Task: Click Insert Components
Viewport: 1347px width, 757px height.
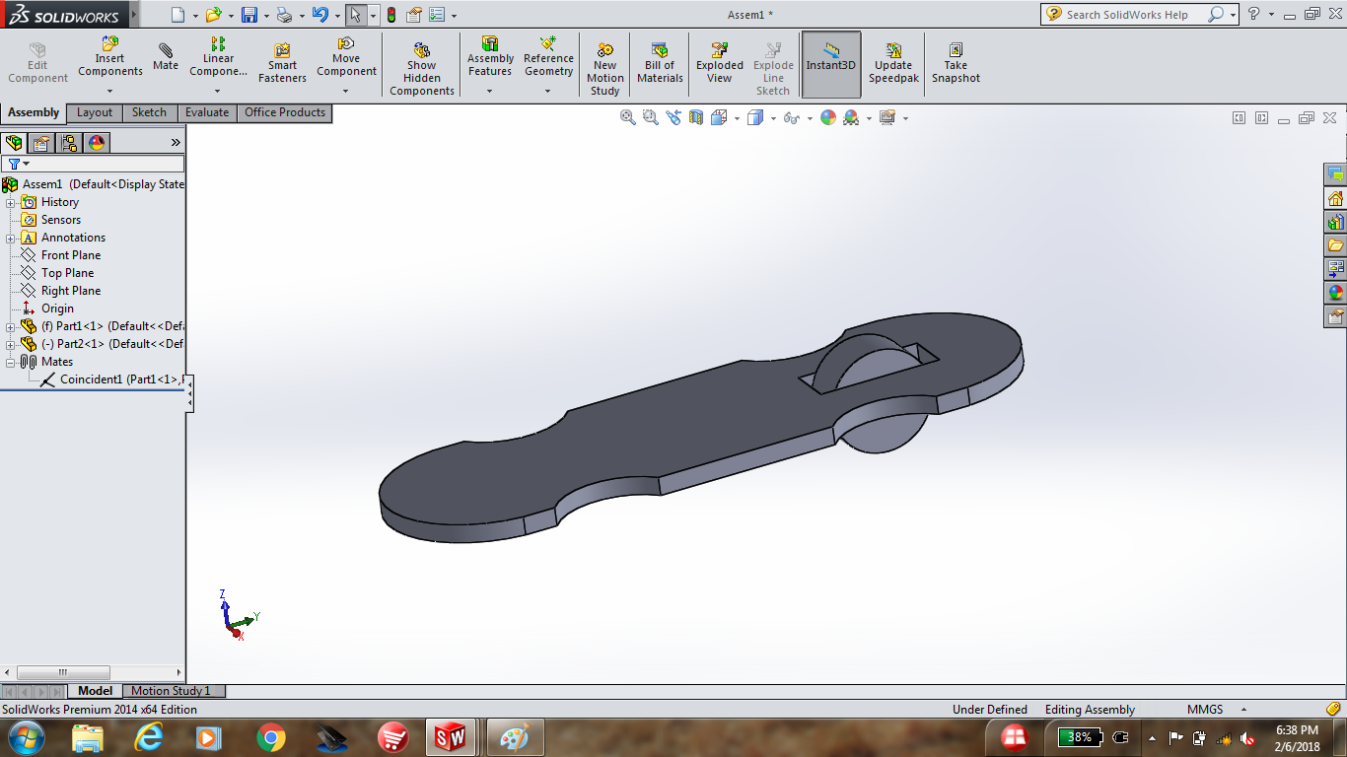Action: (110, 57)
